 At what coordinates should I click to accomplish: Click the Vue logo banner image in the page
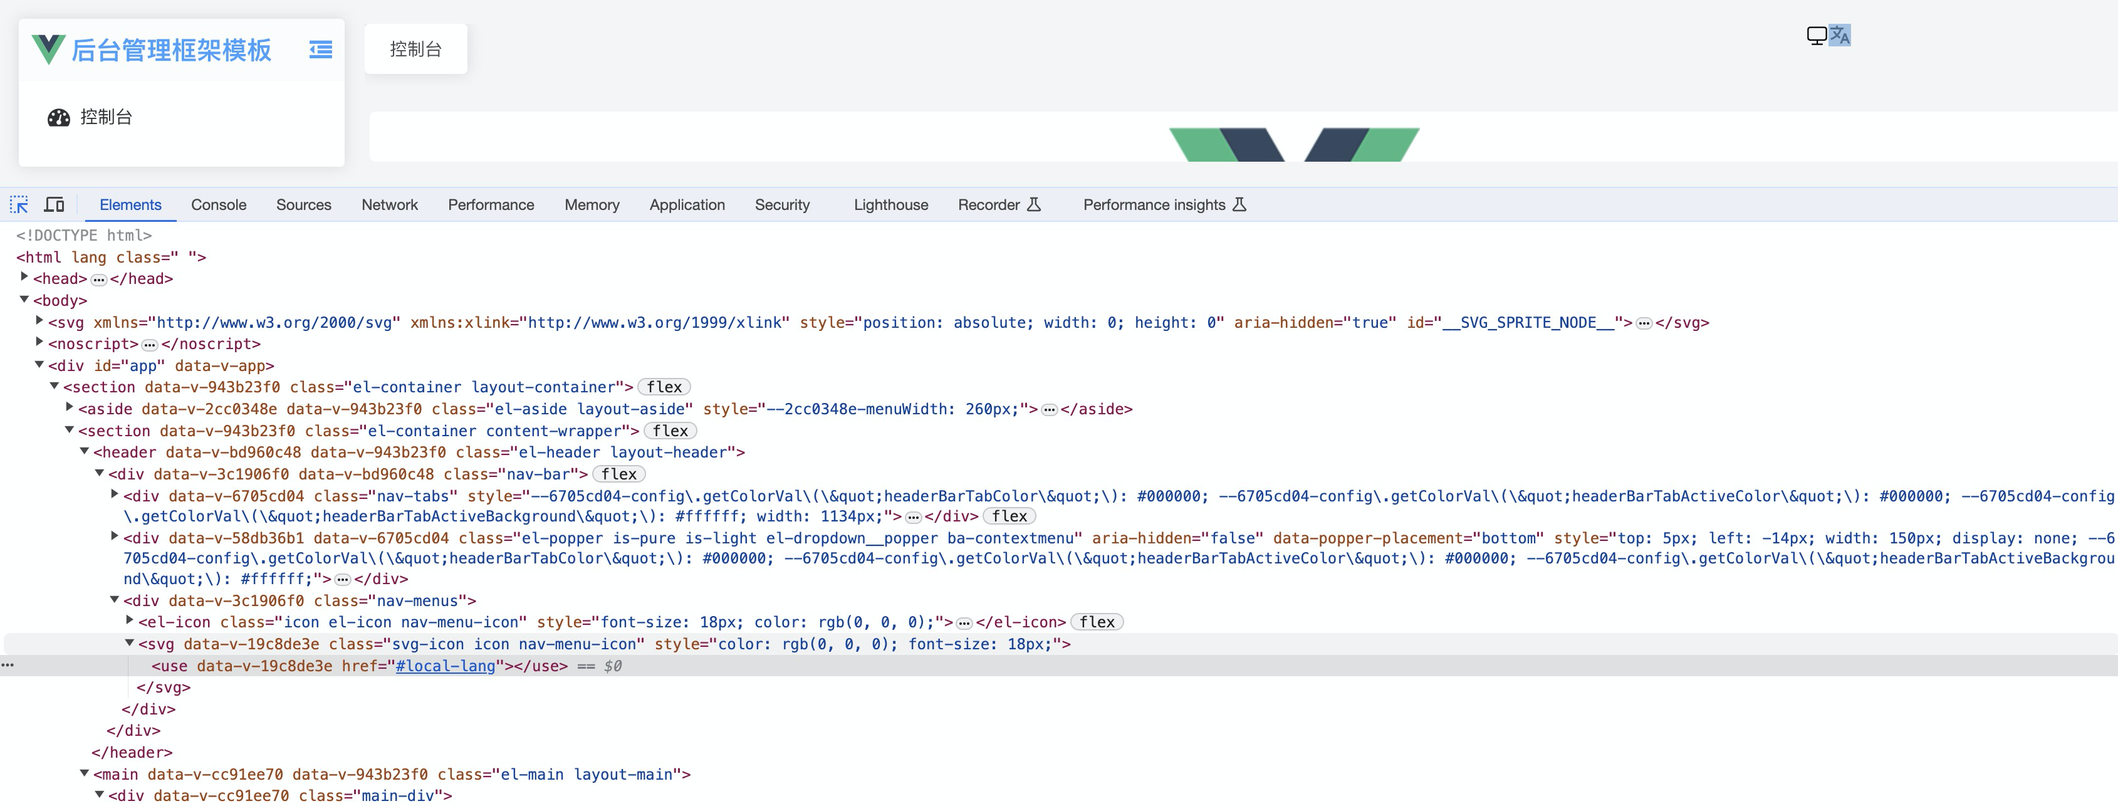1294,145
